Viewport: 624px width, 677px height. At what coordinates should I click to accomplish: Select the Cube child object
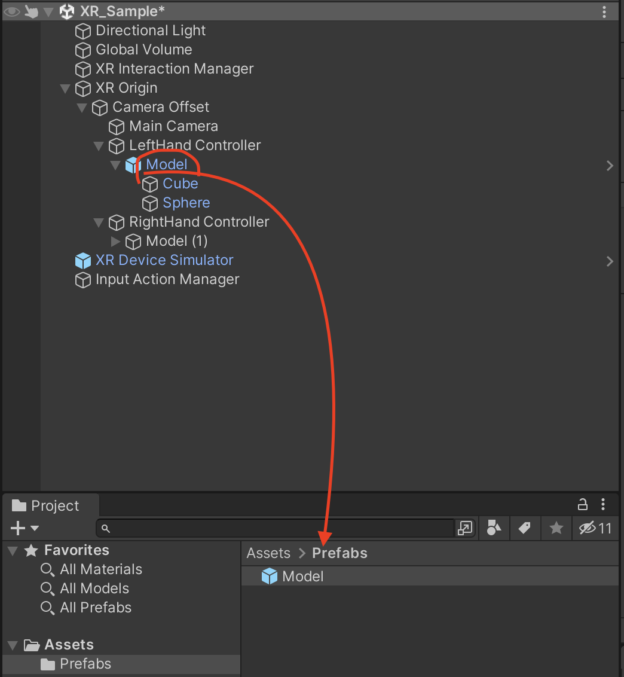(x=180, y=184)
